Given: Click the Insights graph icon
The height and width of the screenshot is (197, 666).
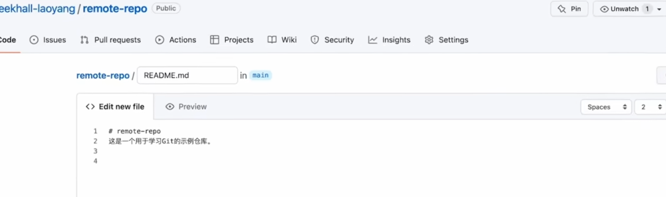Looking at the screenshot, I should (x=373, y=40).
